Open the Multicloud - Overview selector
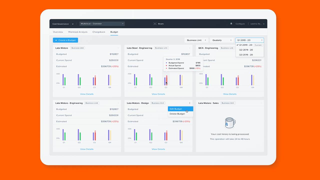 click(102, 24)
